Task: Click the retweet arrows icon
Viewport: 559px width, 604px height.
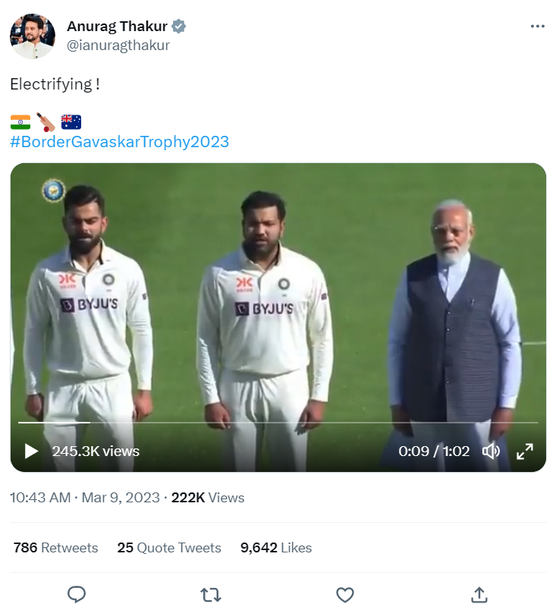Action: click(x=210, y=594)
